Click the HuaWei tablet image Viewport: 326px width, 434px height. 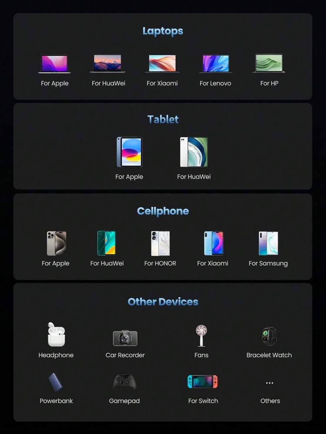pos(194,152)
